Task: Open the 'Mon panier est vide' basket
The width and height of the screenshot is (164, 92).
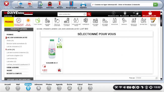Action: (151, 14)
